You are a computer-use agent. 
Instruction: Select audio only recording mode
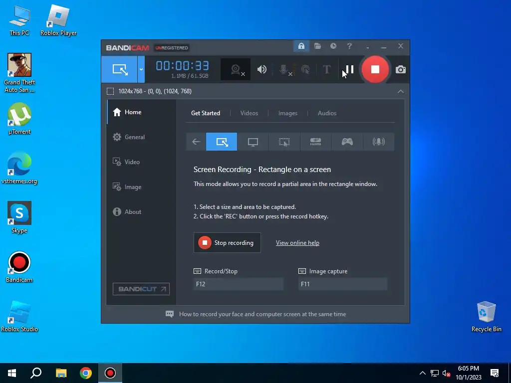click(x=378, y=142)
